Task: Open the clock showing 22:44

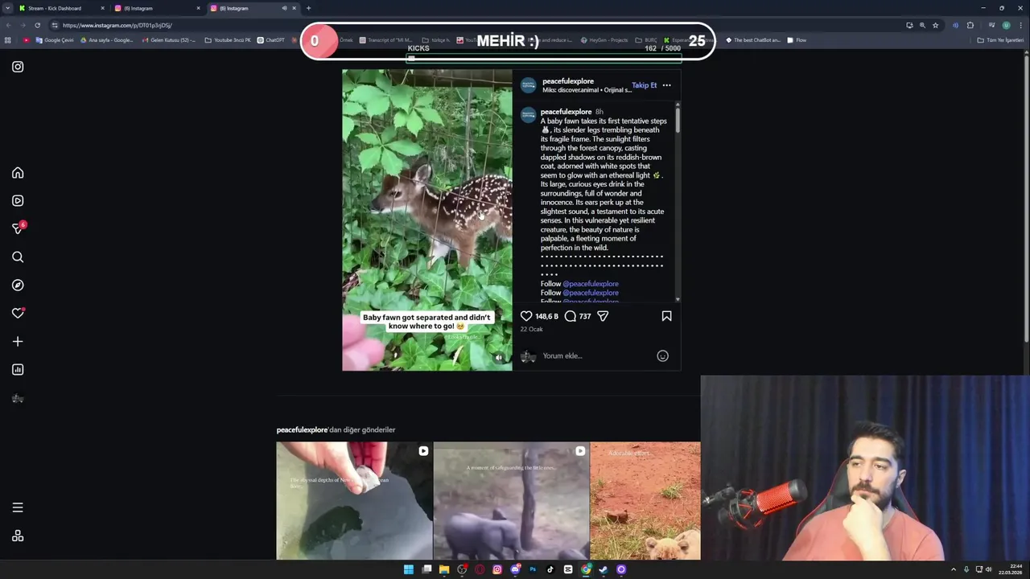Action: pos(1011,569)
